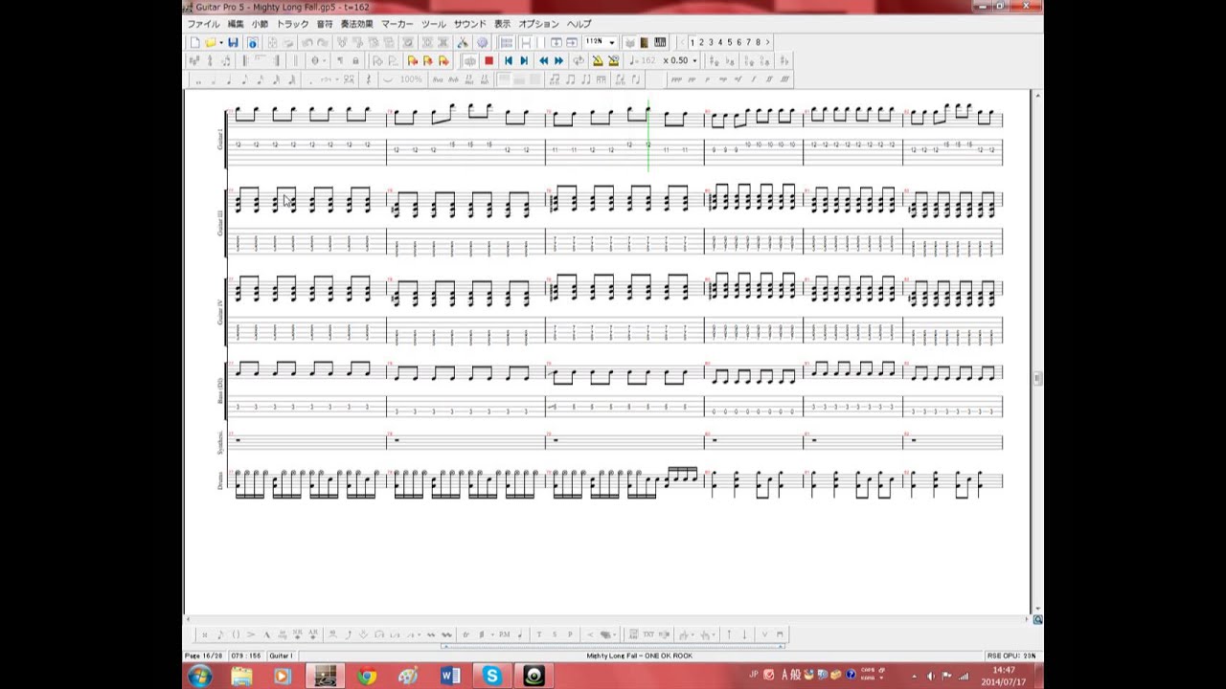Select track number 1

pos(692,42)
